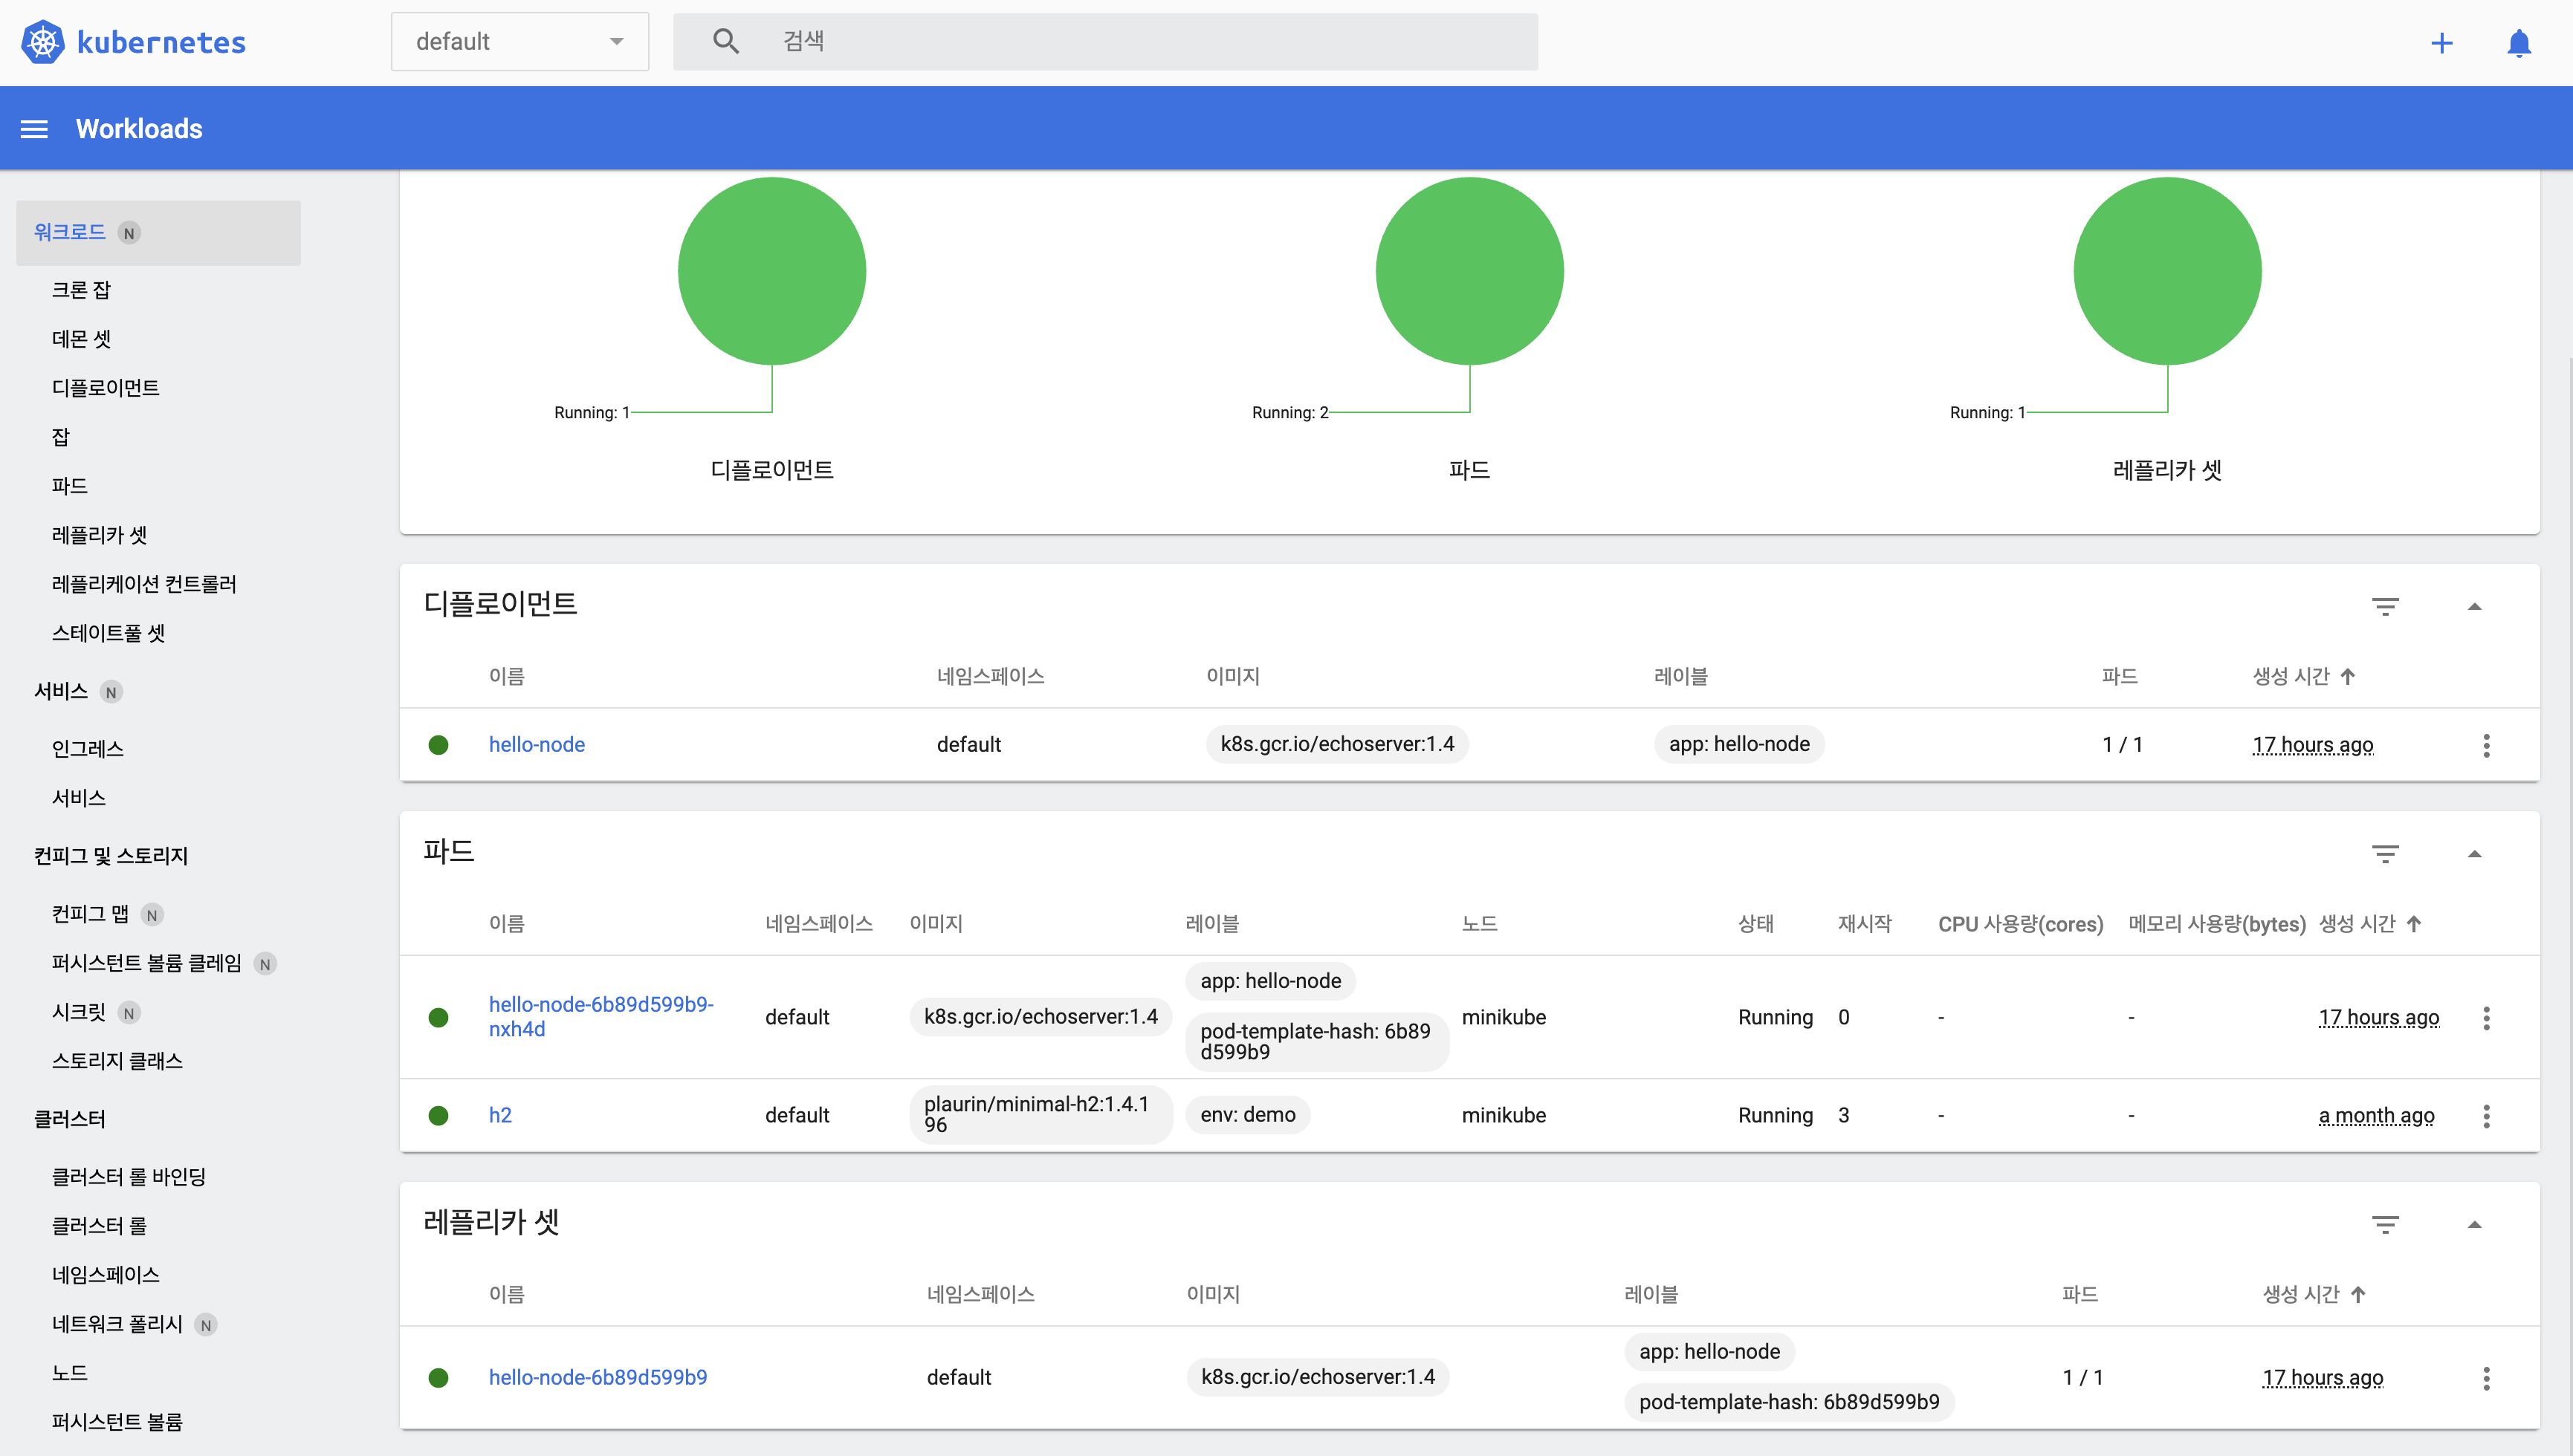
Task: Click the green Pods status pie chart
Action: (1469, 271)
